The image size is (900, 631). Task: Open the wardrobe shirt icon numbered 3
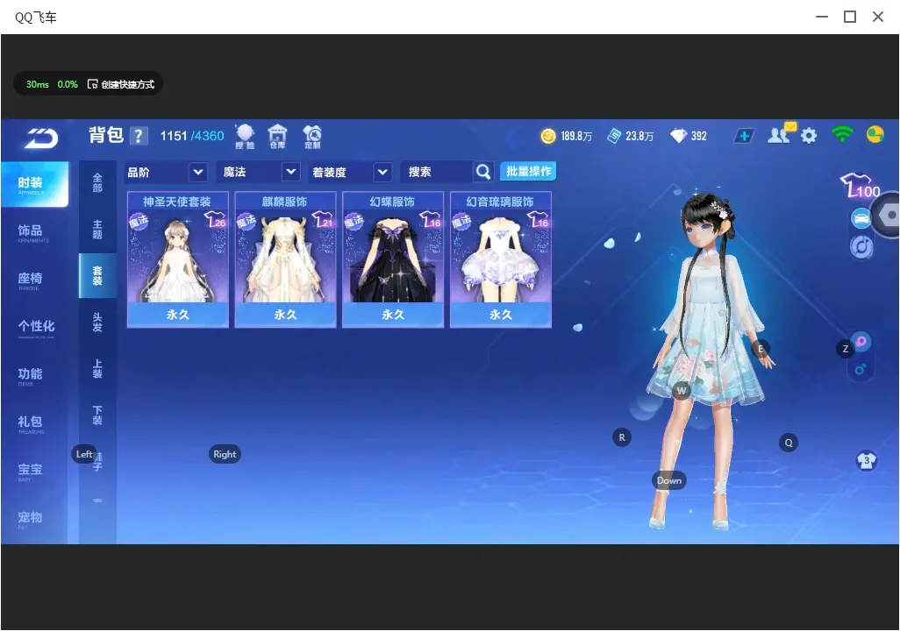click(866, 460)
